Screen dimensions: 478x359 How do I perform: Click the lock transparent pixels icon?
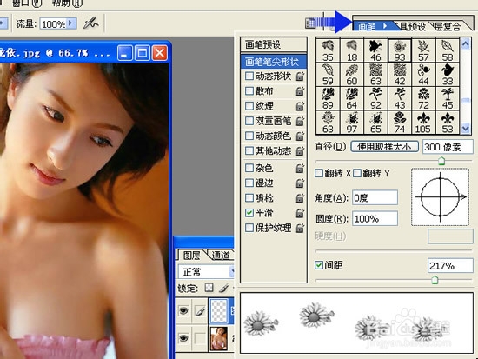click(x=209, y=288)
